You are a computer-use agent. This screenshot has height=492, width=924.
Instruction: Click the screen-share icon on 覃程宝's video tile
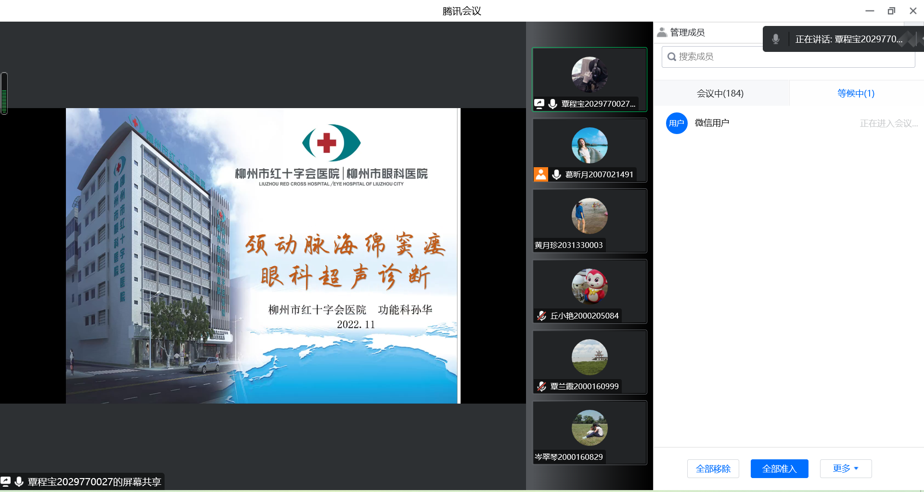point(539,104)
